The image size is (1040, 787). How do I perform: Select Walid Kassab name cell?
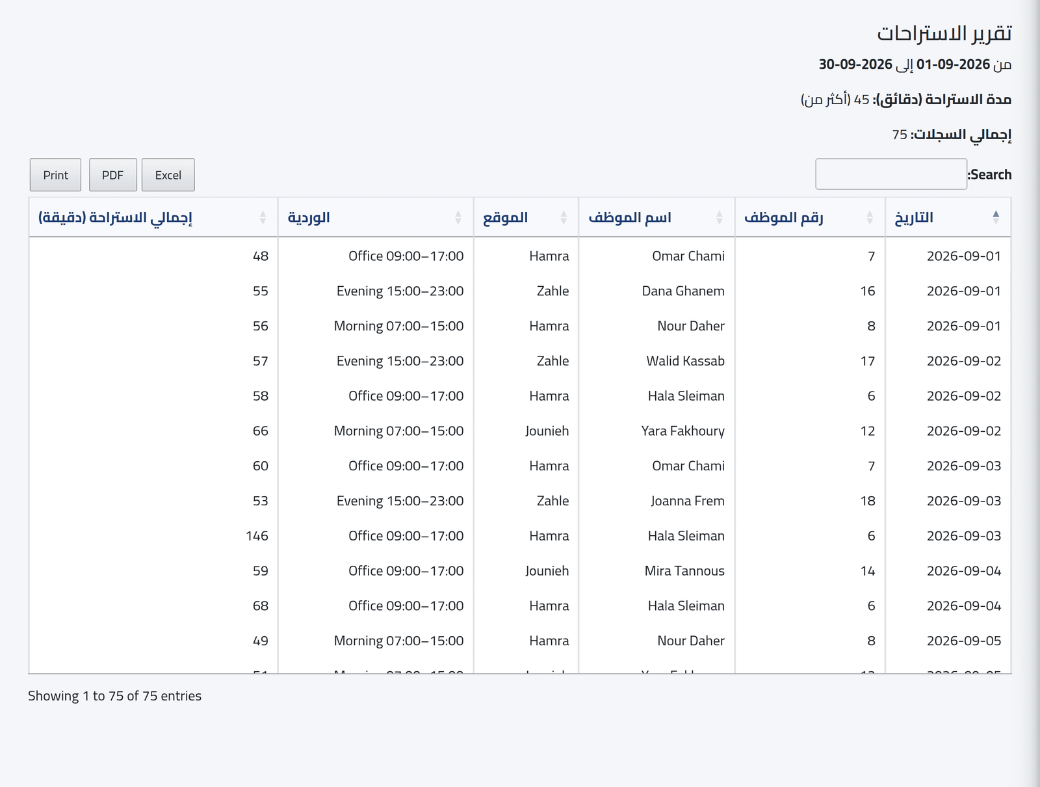(x=685, y=361)
